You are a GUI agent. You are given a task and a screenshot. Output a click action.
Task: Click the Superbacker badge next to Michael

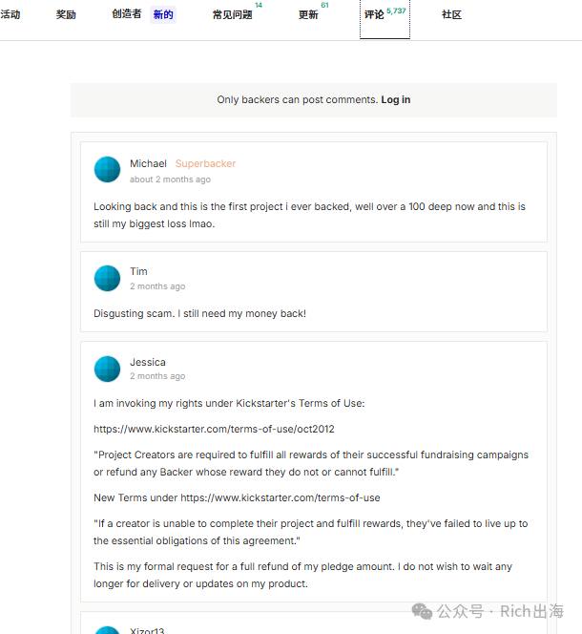pyautogui.click(x=205, y=163)
